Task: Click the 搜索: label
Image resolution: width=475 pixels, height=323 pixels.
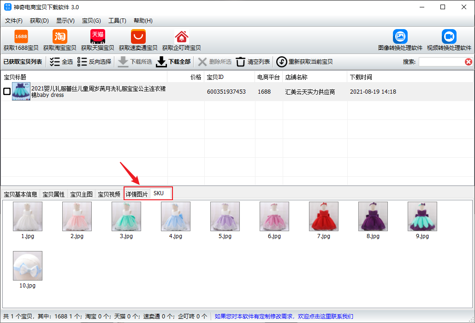Action: pos(409,62)
